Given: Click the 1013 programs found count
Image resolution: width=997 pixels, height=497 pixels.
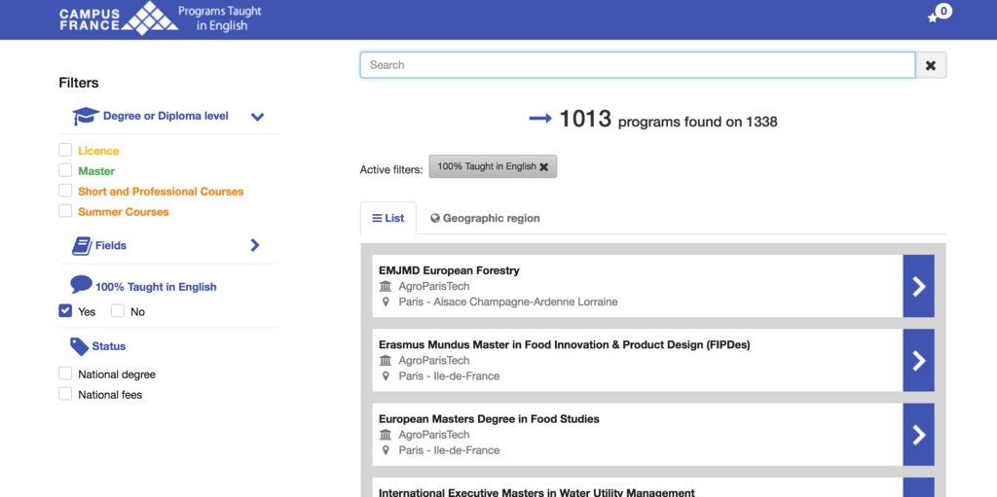Looking at the screenshot, I should coord(668,120).
